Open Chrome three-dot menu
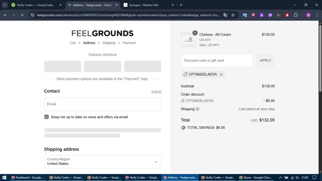Image resolution: width=322 pixels, height=181 pixels. (317, 15)
